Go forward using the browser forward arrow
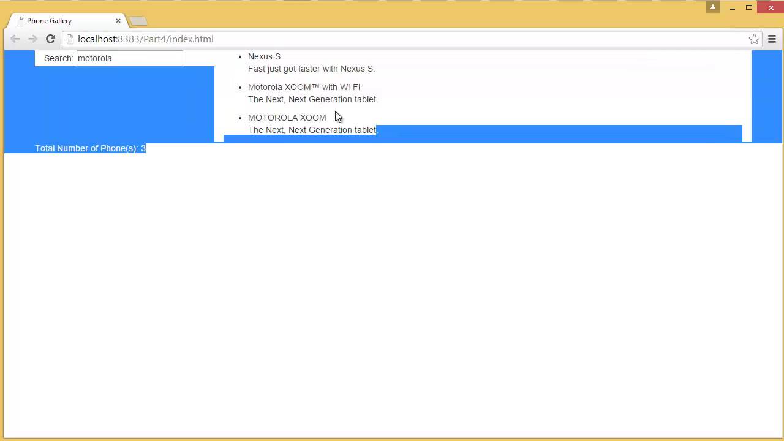The image size is (784, 441). click(x=33, y=39)
